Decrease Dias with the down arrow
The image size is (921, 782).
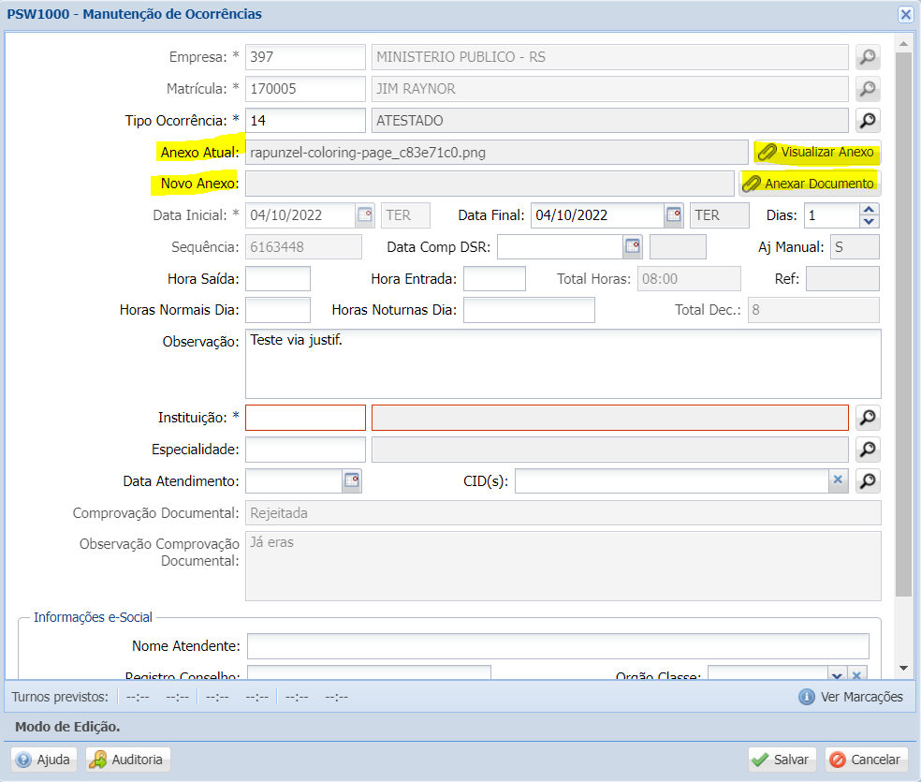(869, 222)
